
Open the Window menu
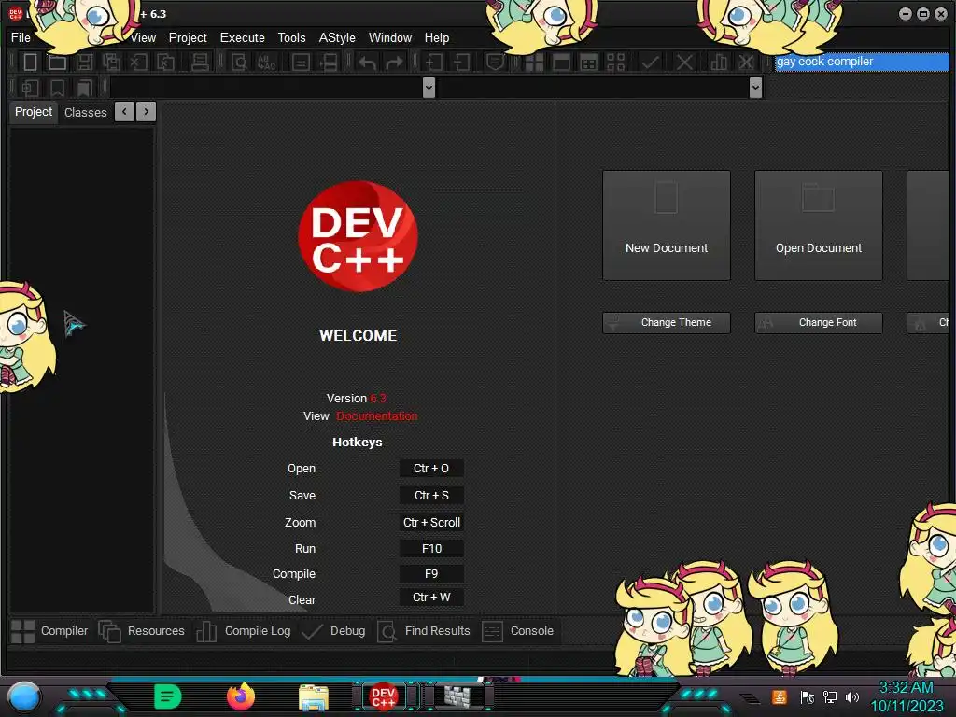[390, 37]
